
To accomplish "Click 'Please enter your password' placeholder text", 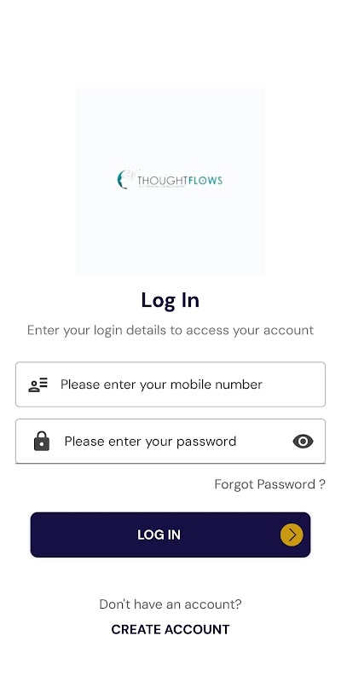I will coord(151,442).
